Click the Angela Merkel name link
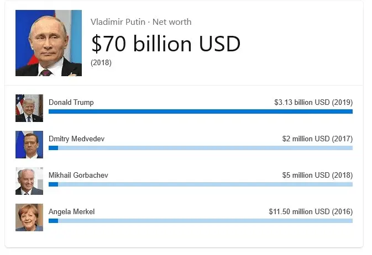The image size is (372, 255). point(72,211)
